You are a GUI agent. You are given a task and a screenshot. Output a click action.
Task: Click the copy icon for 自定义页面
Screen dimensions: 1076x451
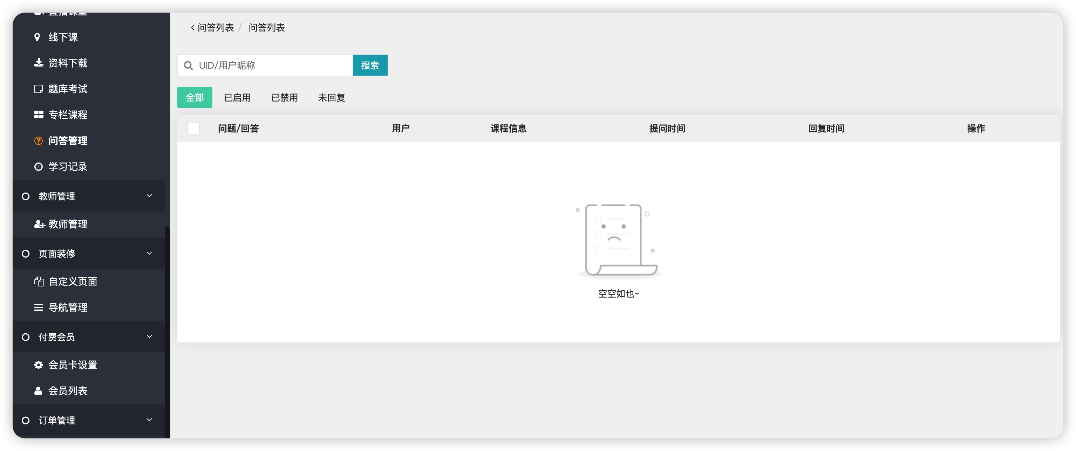click(x=39, y=282)
